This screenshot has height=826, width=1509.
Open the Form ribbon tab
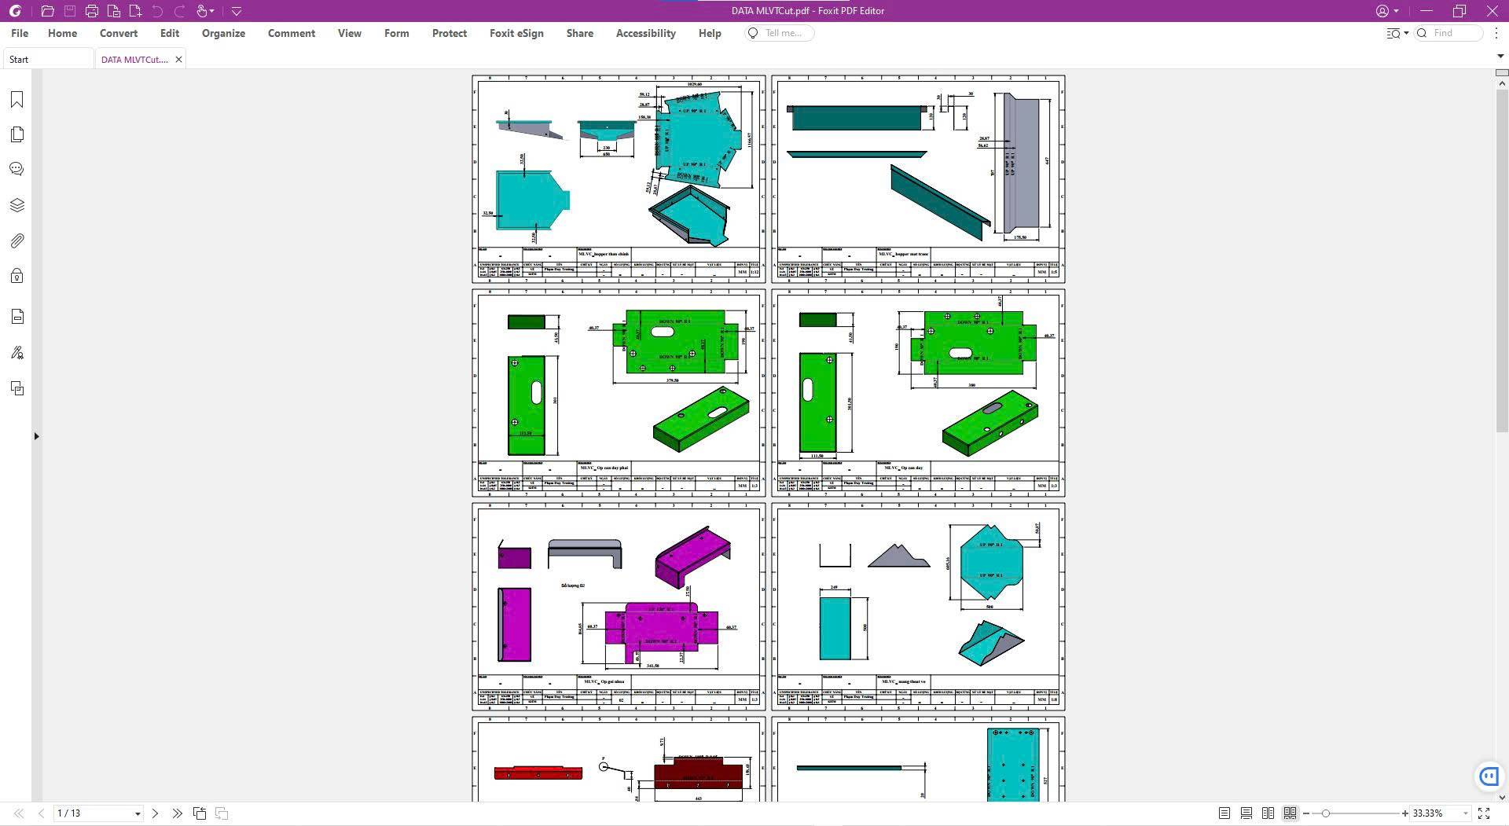click(x=397, y=33)
